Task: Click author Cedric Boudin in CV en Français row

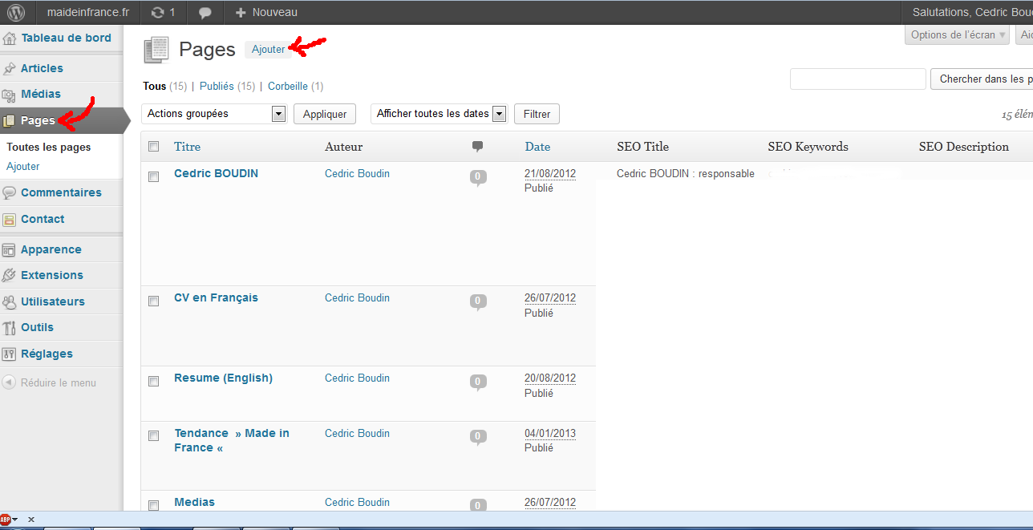Action: point(357,297)
